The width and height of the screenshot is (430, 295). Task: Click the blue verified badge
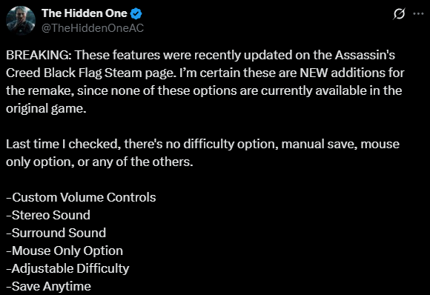point(136,13)
